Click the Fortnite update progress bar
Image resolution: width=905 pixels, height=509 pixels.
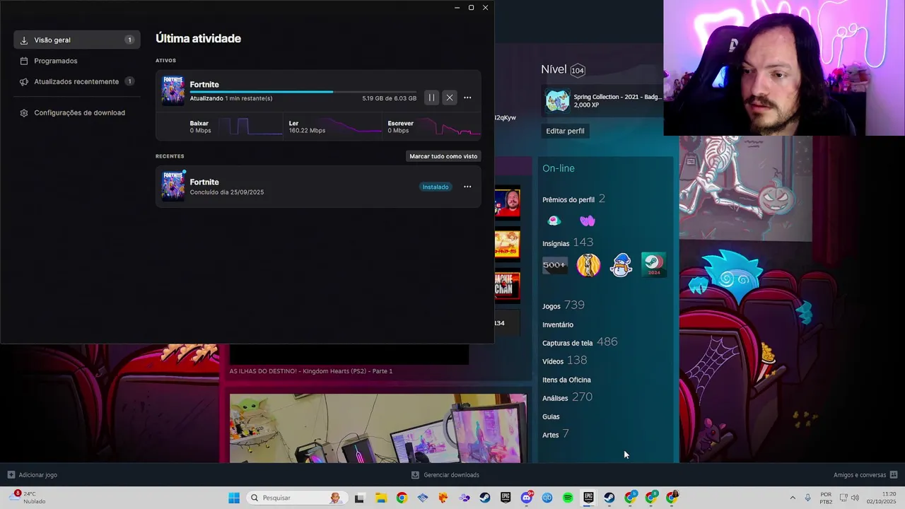[x=303, y=91]
